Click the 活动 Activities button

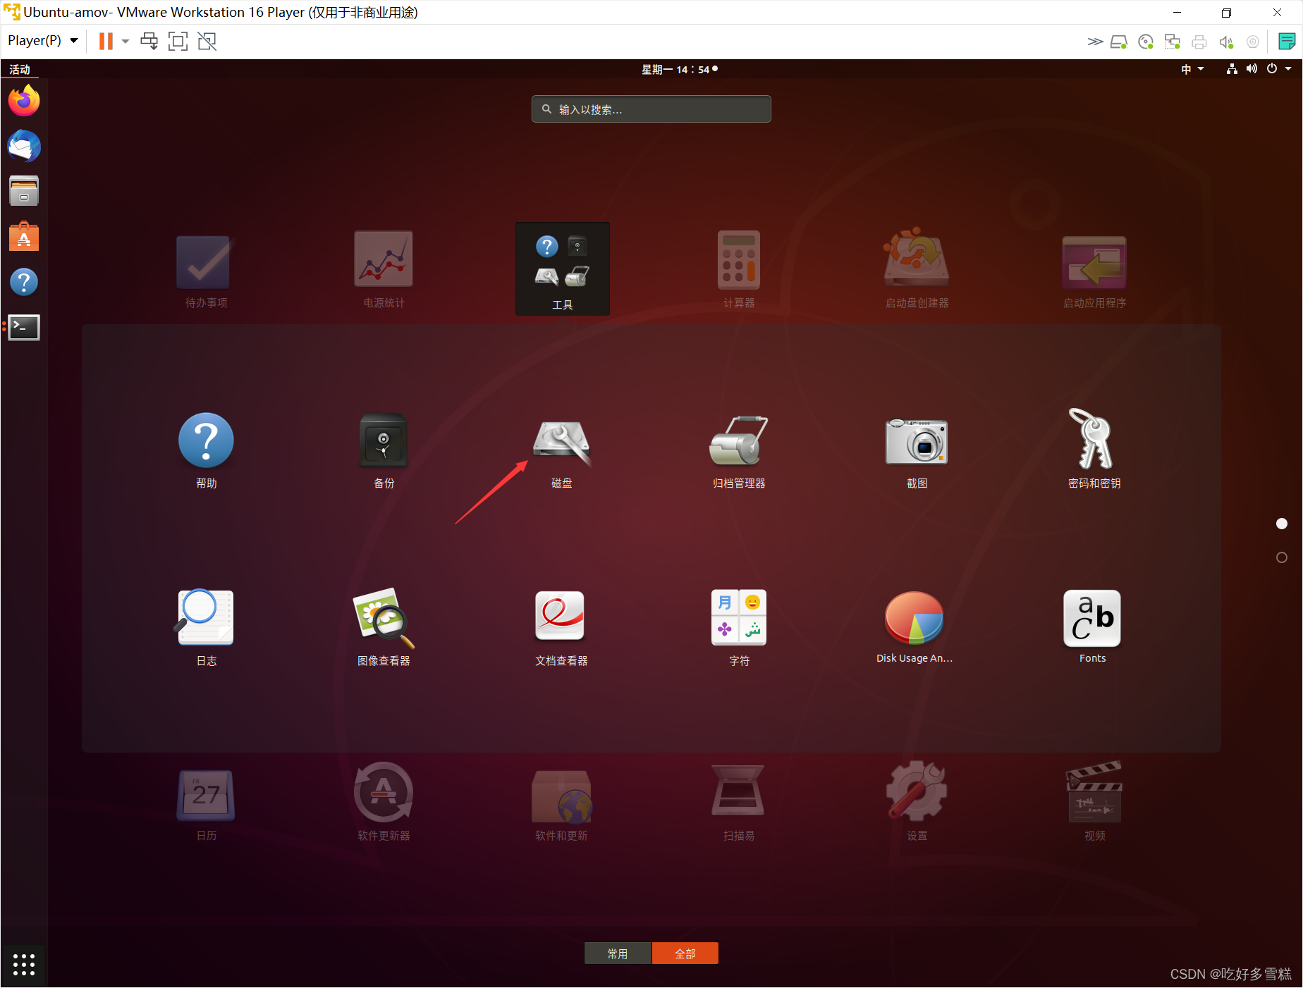click(x=20, y=69)
